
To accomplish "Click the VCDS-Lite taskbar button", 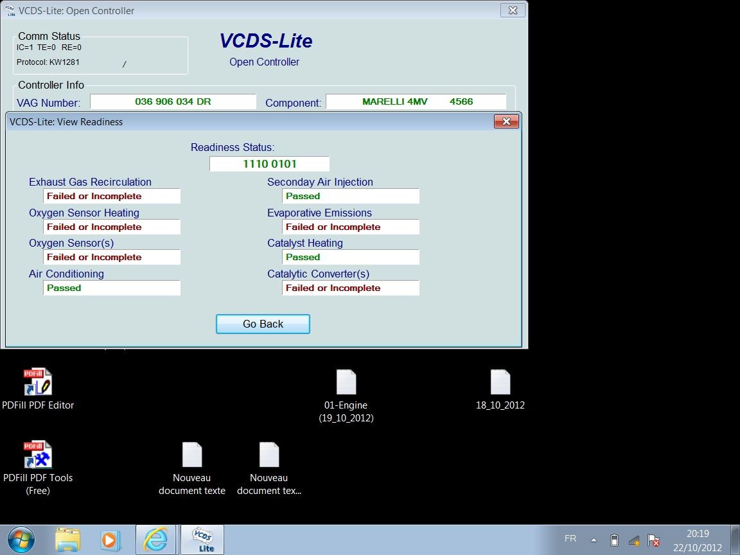I will click(x=202, y=540).
